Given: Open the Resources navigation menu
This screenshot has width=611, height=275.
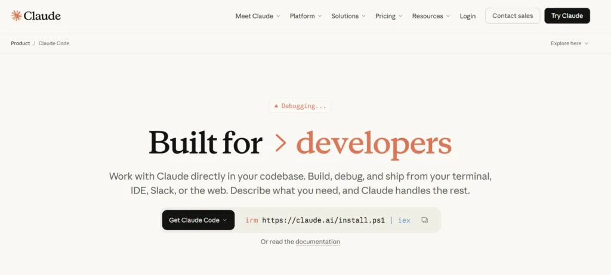Looking at the screenshot, I should 431,16.
